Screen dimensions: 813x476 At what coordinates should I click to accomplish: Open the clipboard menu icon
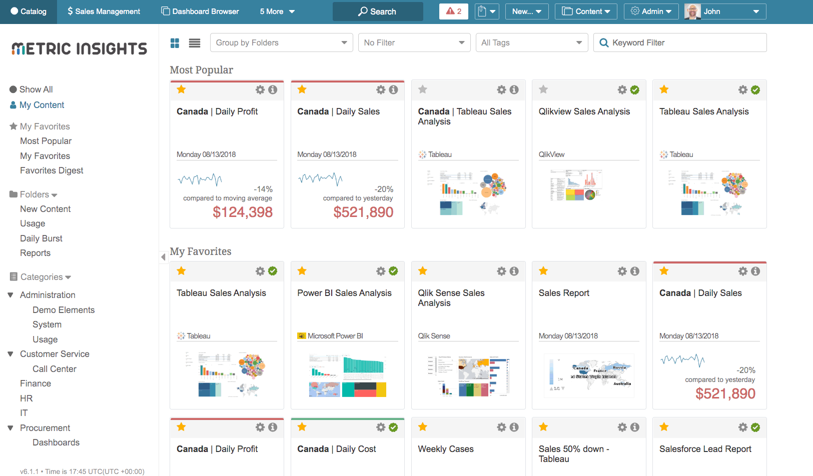487,11
